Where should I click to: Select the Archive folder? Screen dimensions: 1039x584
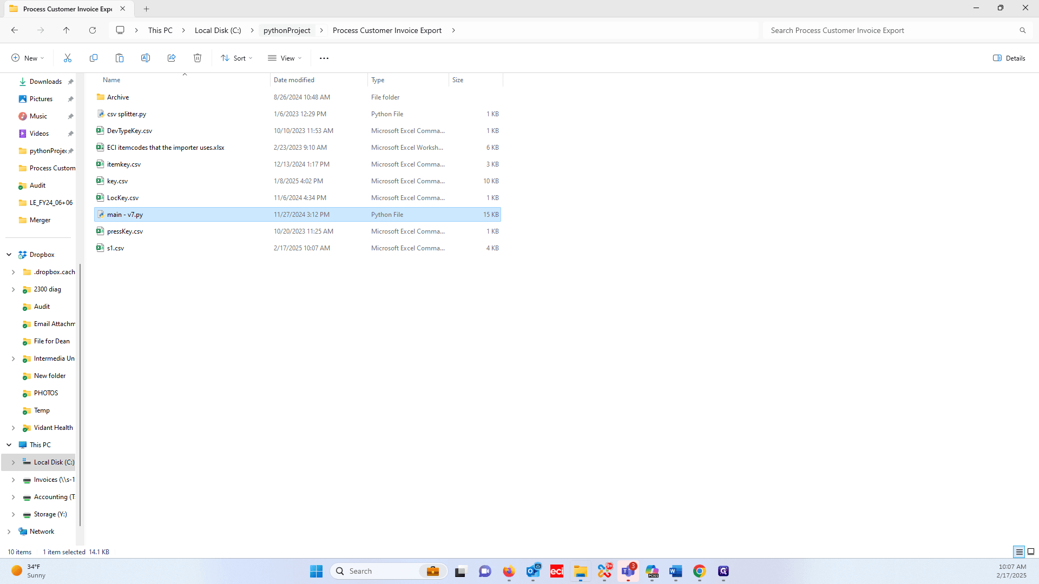click(298, 97)
